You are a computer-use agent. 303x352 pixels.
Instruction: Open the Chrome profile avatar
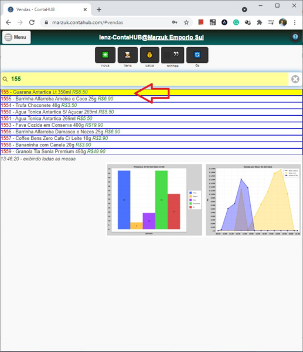(283, 22)
